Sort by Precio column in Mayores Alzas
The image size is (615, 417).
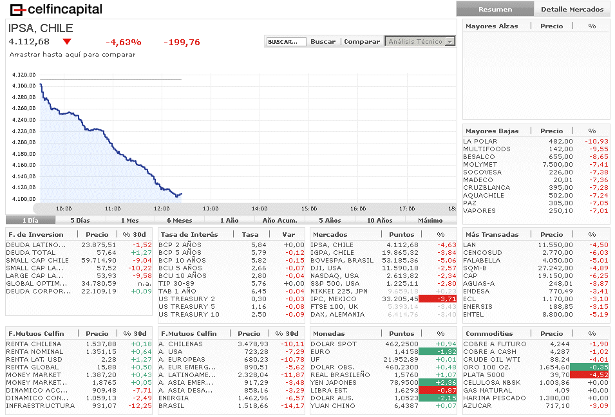(x=551, y=26)
